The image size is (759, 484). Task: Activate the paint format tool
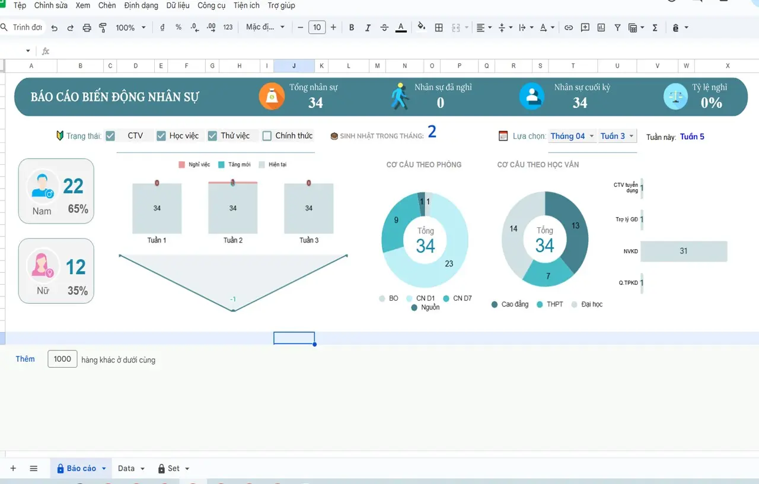click(103, 27)
